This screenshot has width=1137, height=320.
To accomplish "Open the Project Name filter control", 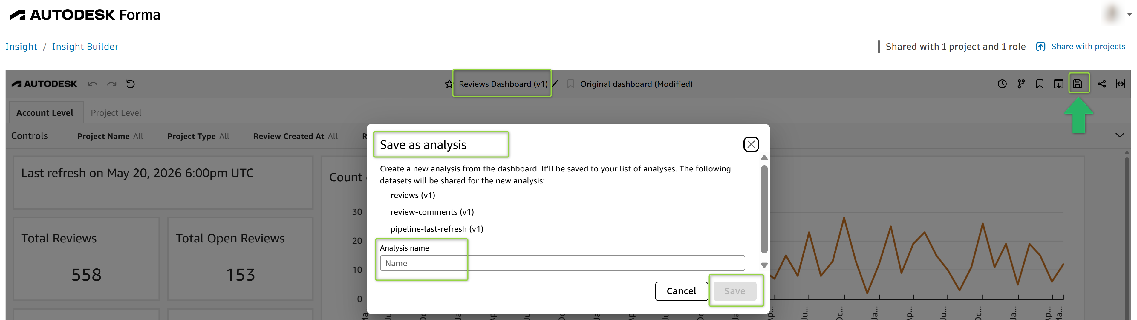I will click(110, 136).
